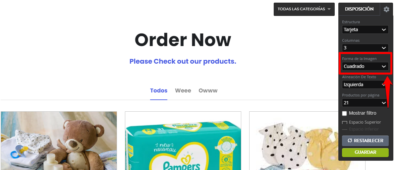Expand the Alineación De Texto dropdown
396x170 pixels.
[x=365, y=85]
